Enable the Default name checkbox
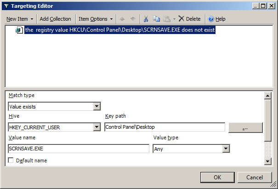Image resolution: width=278 pixels, height=189 pixels. tap(11, 160)
